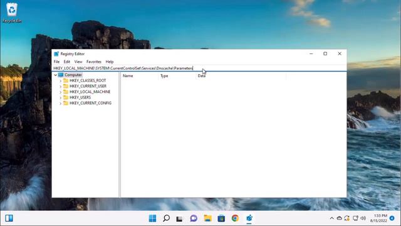Select HKEY_CLASSES_ROOT label in tree
Image resolution: width=401 pixels, height=226 pixels.
tap(88, 80)
